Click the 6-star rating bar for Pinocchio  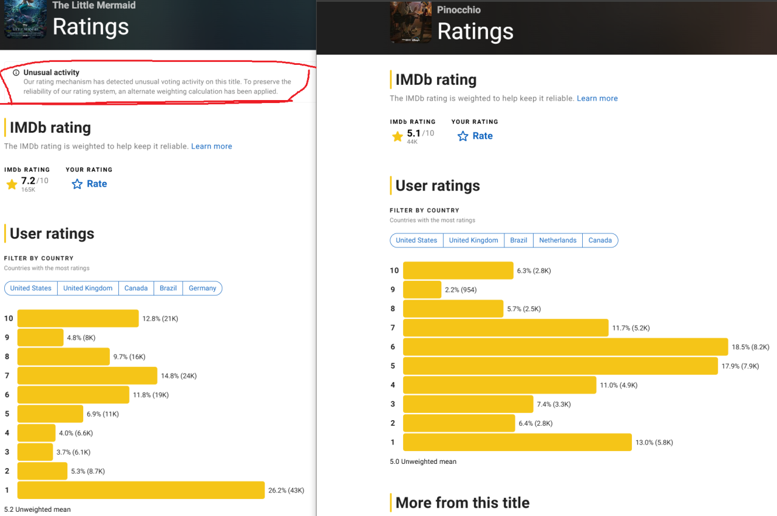[565, 347]
